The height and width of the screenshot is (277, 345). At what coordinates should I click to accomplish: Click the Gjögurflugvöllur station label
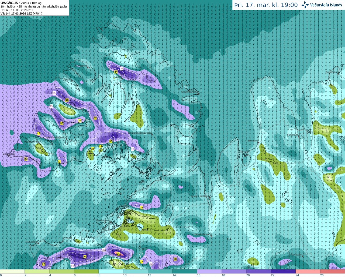click(x=189, y=92)
